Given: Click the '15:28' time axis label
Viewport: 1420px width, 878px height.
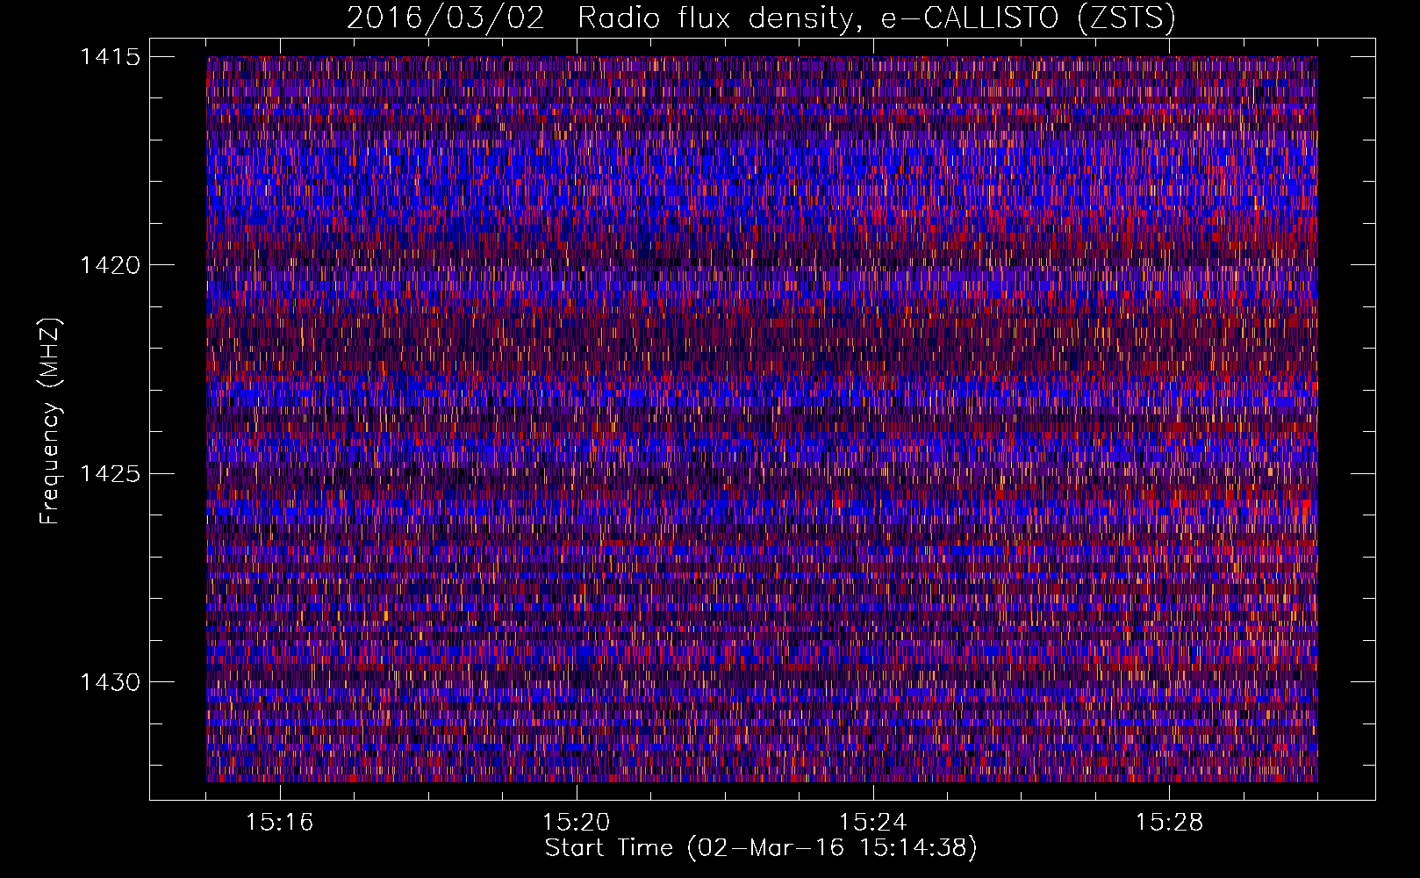Looking at the screenshot, I should pyautogui.click(x=1169, y=823).
